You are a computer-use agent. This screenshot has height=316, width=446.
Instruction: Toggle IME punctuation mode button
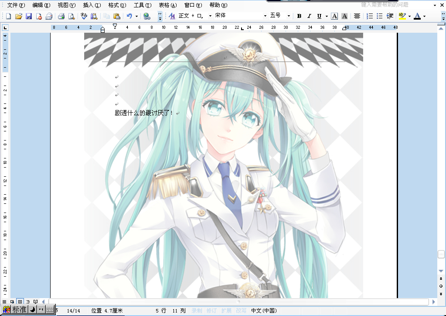pos(41,309)
